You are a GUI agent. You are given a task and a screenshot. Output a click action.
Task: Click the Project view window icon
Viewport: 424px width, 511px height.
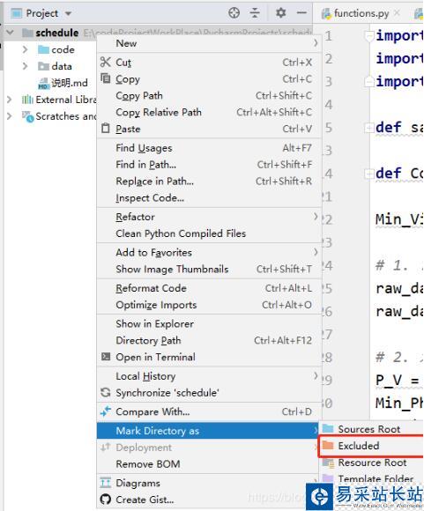(x=16, y=13)
